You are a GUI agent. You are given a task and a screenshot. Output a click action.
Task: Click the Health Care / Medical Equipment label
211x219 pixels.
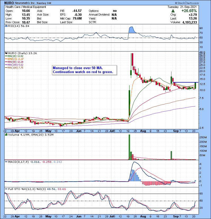tap(26, 7)
